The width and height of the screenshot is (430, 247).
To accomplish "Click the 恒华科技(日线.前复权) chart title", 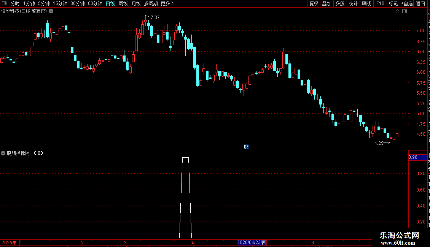I will [x=24, y=11].
